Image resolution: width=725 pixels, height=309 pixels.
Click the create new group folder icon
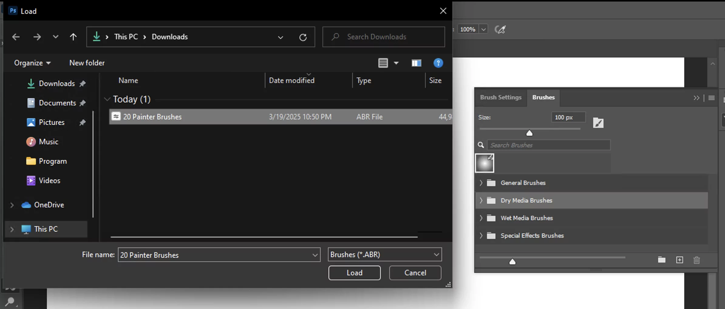662,260
